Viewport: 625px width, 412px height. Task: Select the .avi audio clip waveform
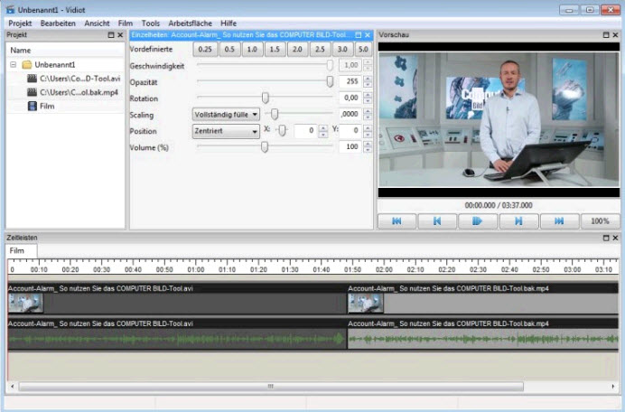click(177, 339)
